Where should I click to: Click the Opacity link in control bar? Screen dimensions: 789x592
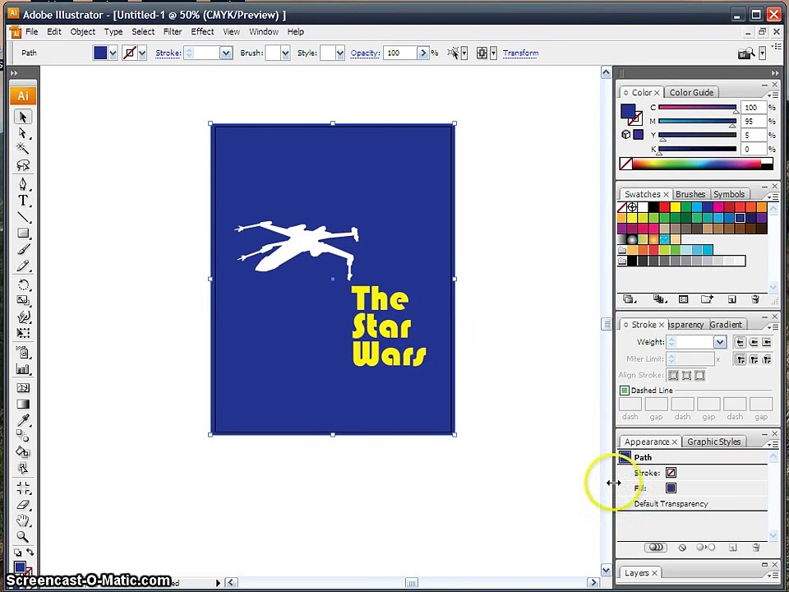click(x=365, y=53)
